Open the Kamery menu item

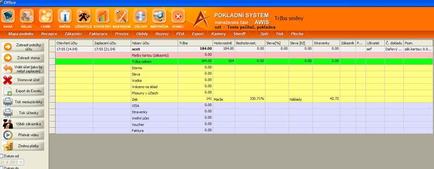coord(219,34)
